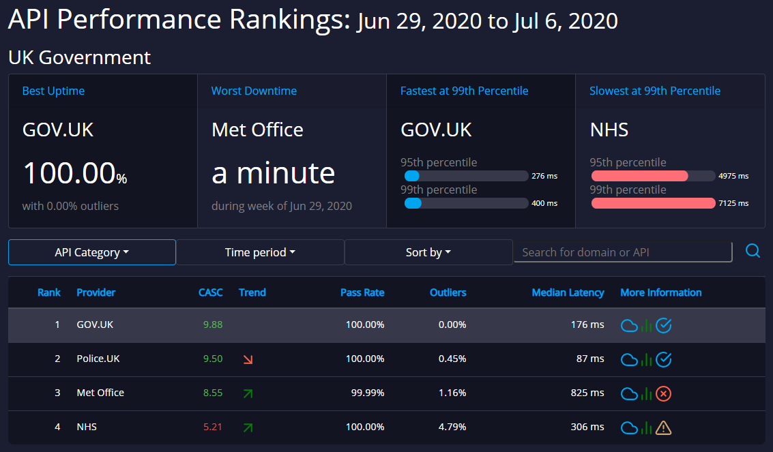Viewport: 773px width, 452px height.
Task: Select Police.UK provider in table
Action: tap(98, 359)
